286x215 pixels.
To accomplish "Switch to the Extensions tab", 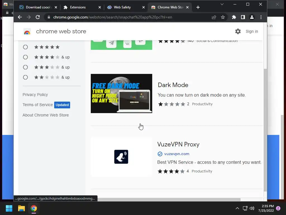I will (x=78, y=7).
